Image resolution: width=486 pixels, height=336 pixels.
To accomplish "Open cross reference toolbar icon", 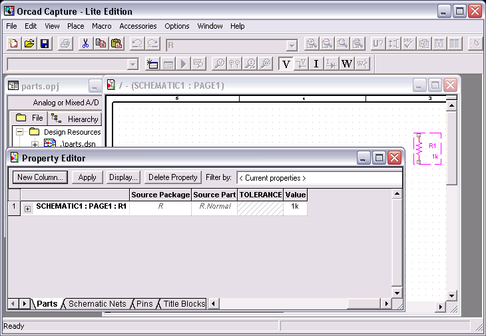I will (439, 44).
